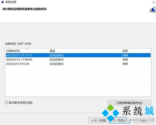
Task: Click the restore computer graphic in header
Action: [153, 10]
